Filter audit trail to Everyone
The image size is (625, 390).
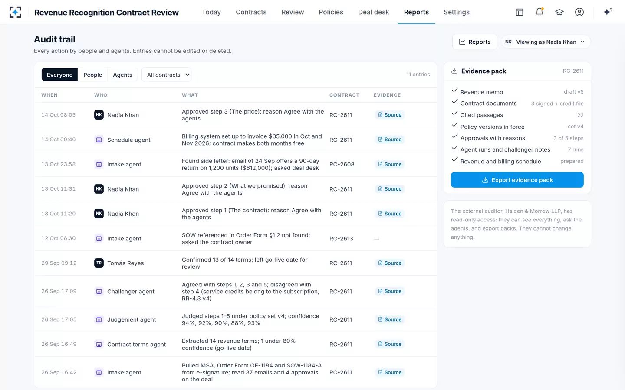point(59,75)
